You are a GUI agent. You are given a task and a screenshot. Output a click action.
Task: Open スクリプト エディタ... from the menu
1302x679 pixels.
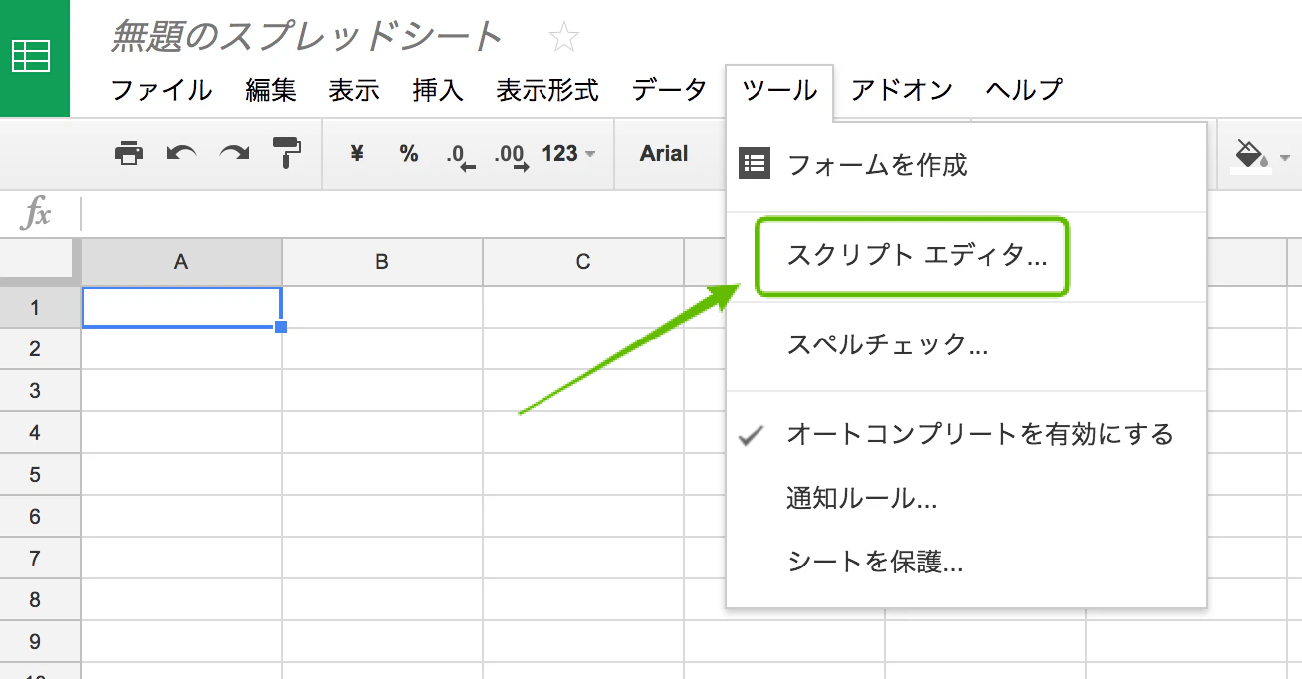click(x=967, y=256)
